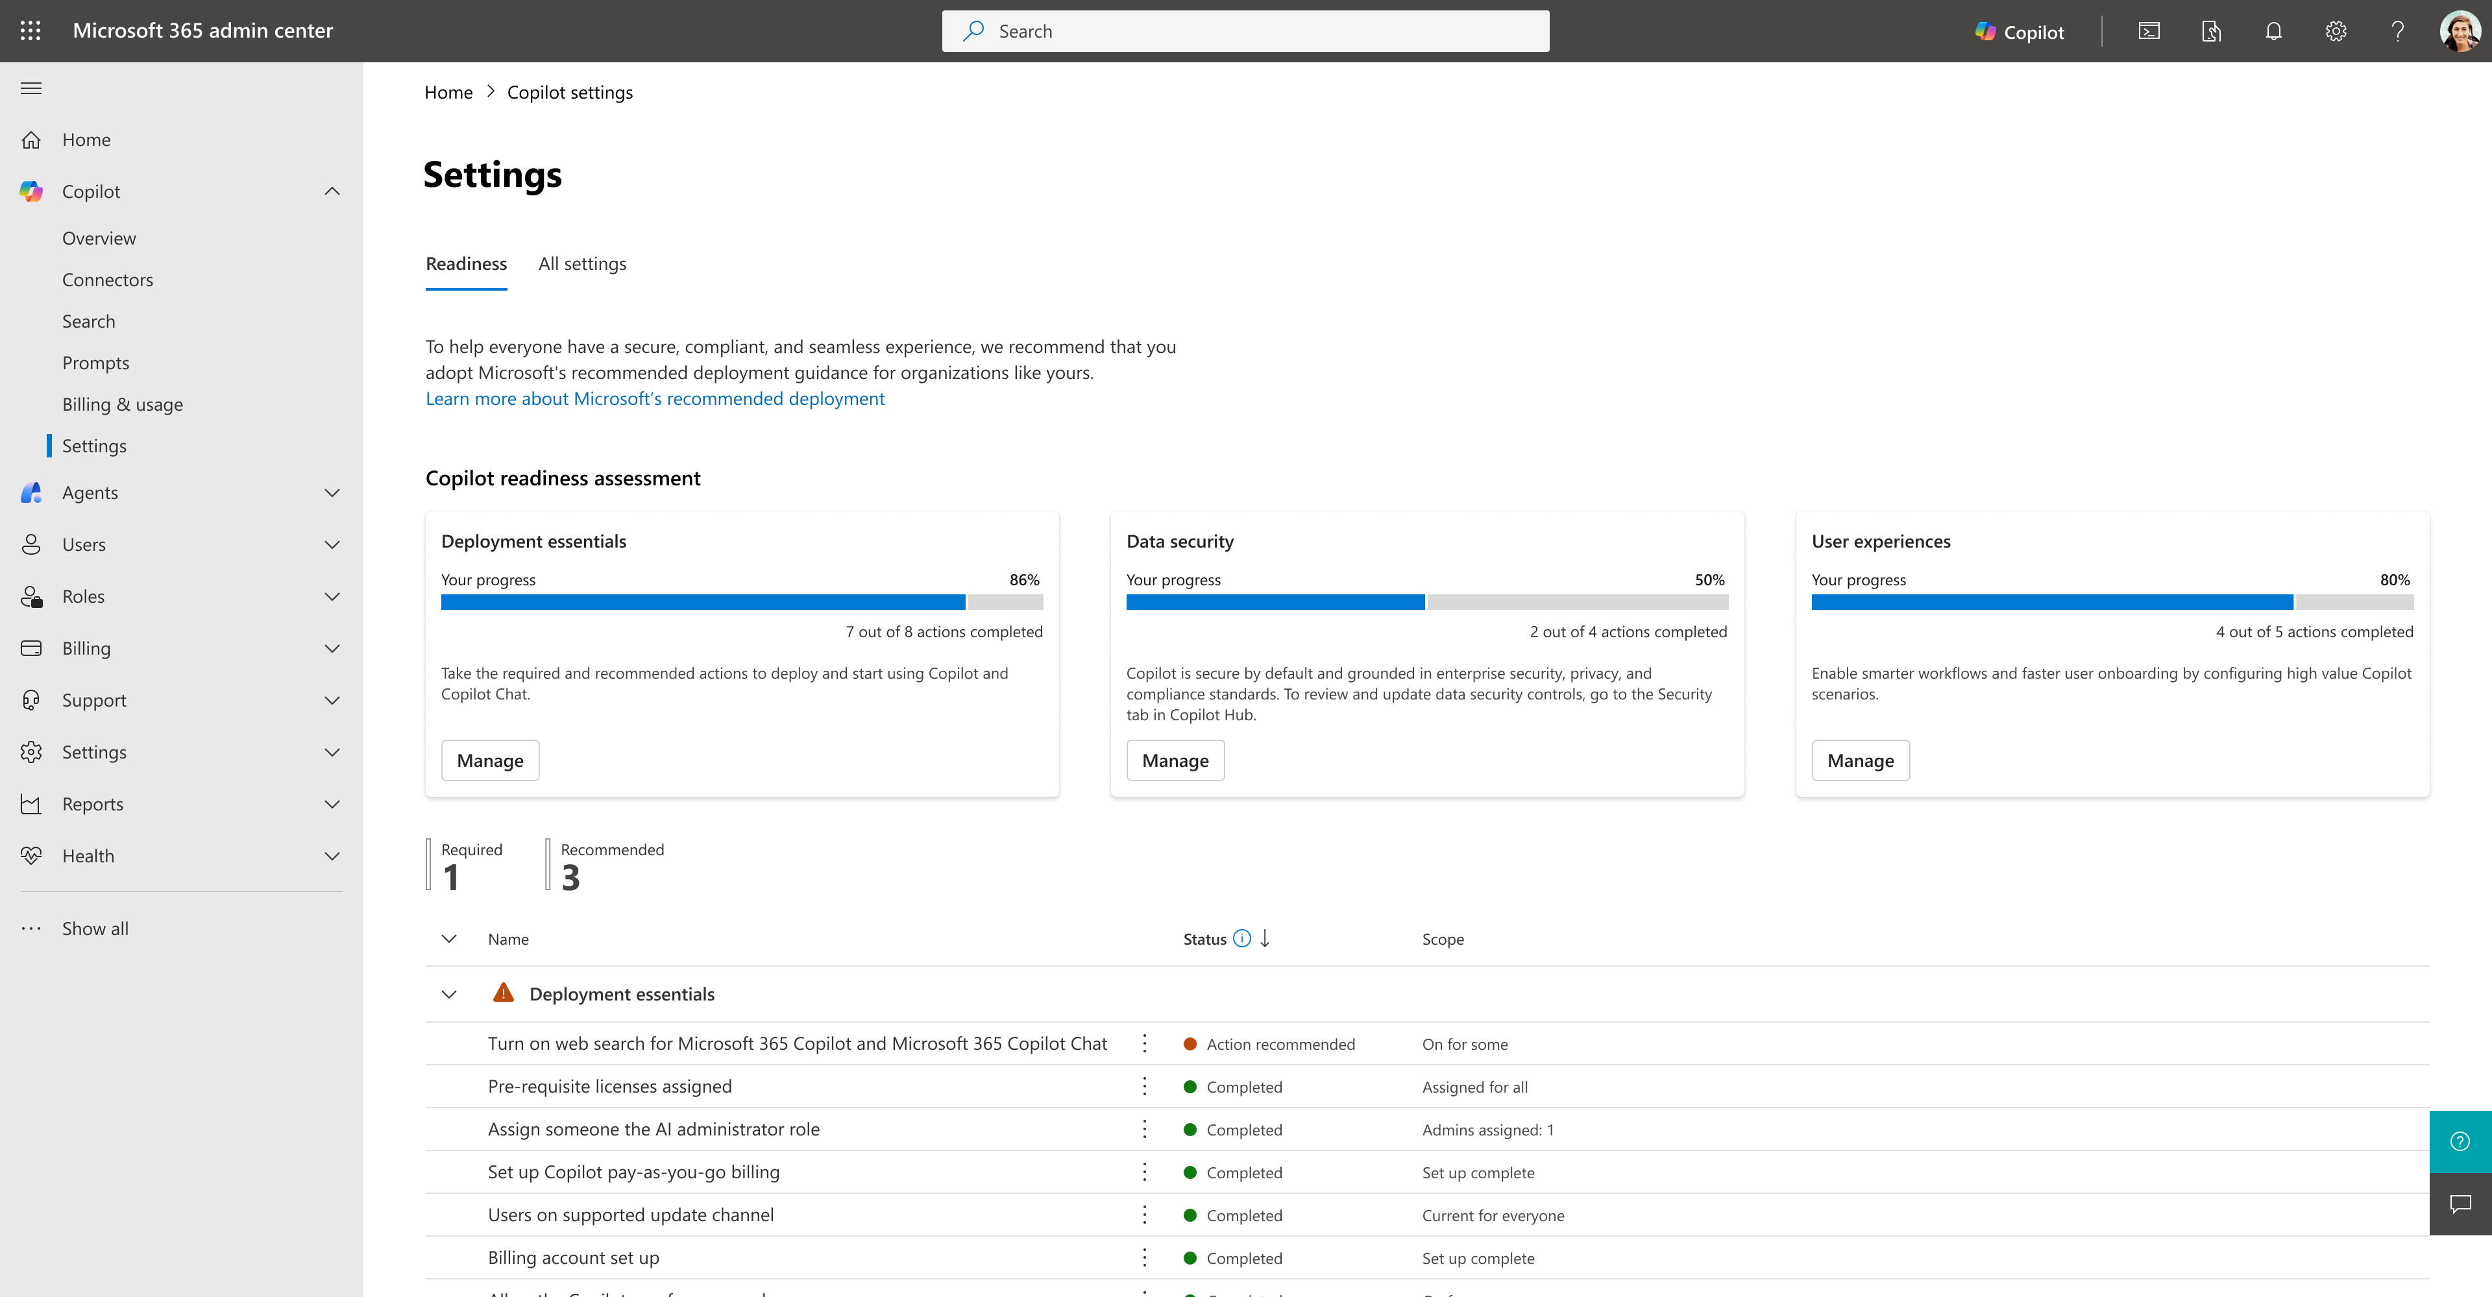Open Copilot Search in sidebar

88,321
